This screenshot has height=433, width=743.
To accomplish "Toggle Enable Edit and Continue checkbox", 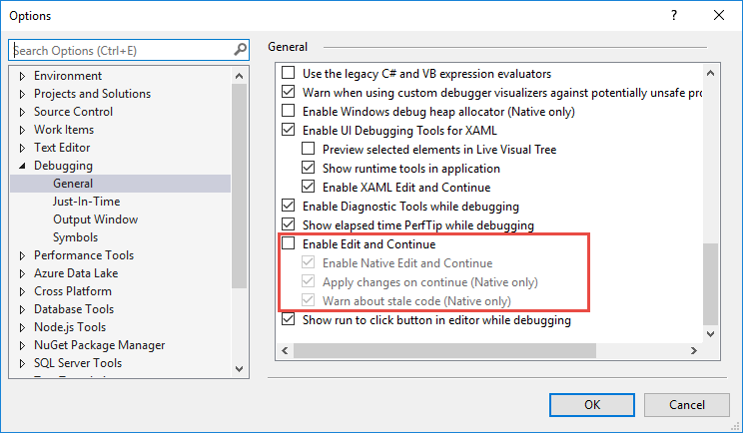I will (290, 244).
